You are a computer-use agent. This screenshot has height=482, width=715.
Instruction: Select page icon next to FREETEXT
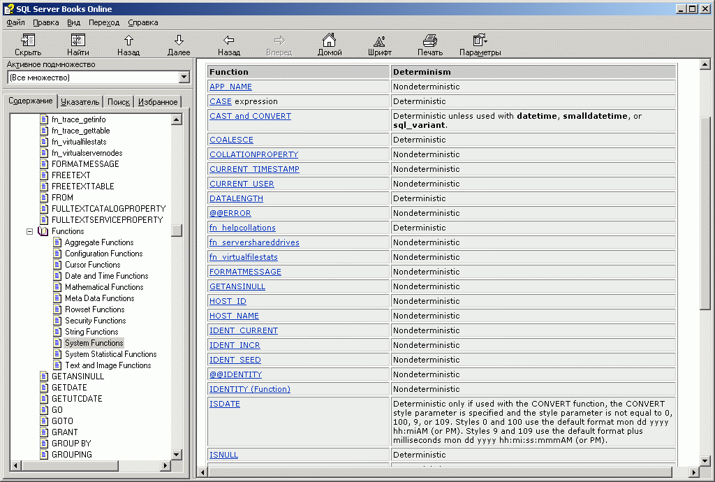tap(44, 175)
